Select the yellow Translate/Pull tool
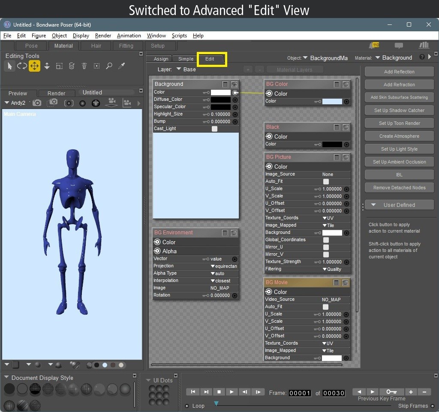This screenshot has width=439, height=412. tap(34, 66)
